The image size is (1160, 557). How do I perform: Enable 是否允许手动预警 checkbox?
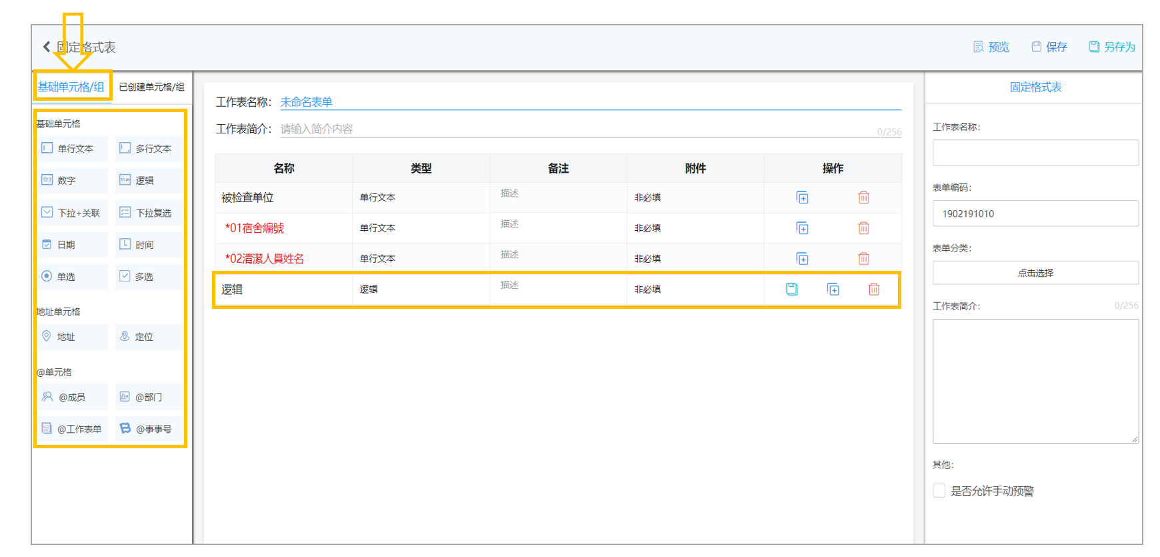[x=939, y=491]
